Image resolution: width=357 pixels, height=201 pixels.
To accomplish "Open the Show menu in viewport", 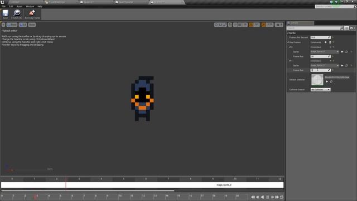I will 32,25.
